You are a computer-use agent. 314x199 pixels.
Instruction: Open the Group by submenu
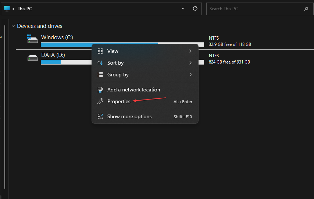(x=145, y=75)
